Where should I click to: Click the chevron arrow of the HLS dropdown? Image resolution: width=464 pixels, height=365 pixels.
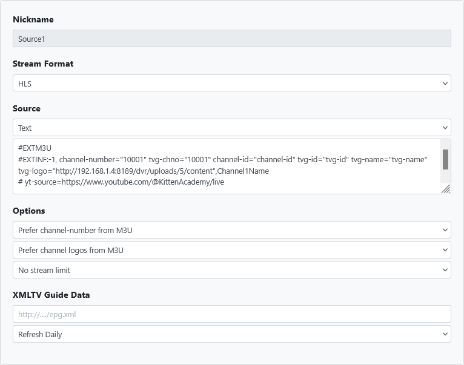click(x=445, y=84)
